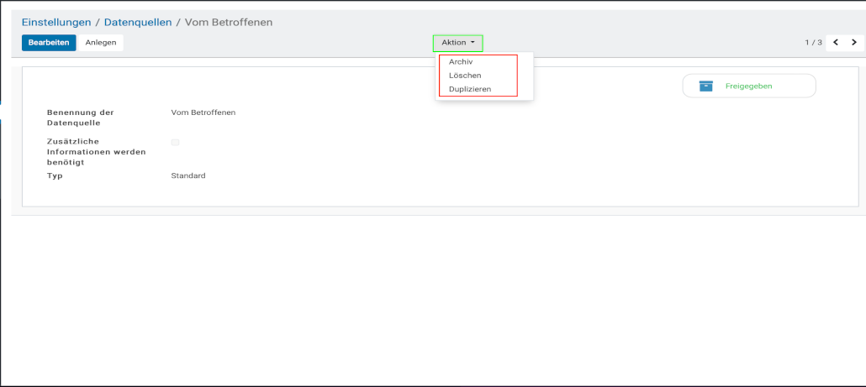The width and height of the screenshot is (866, 387).
Task: Click the Standard type value
Action: (x=187, y=176)
